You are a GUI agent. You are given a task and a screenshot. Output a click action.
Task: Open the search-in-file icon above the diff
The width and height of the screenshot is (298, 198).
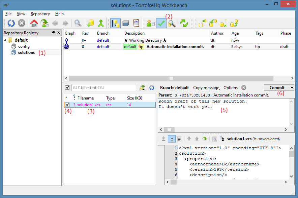pyautogui.click(x=214, y=139)
